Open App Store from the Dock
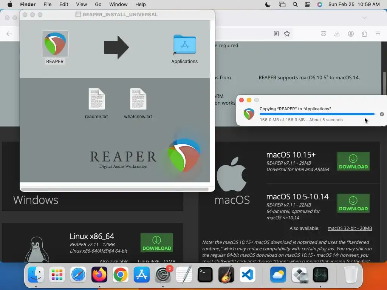Screen dimensions: 387x290 point(142,275)
